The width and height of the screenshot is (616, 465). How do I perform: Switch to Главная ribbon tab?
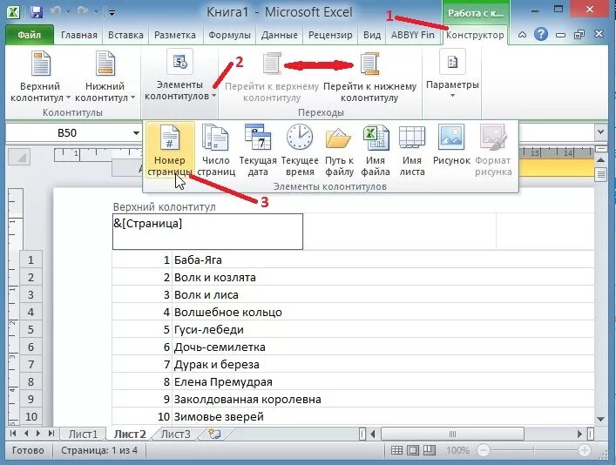pos(78,35)
